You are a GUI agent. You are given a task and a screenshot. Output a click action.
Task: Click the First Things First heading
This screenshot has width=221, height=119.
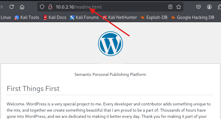click(x=33, y=88)
